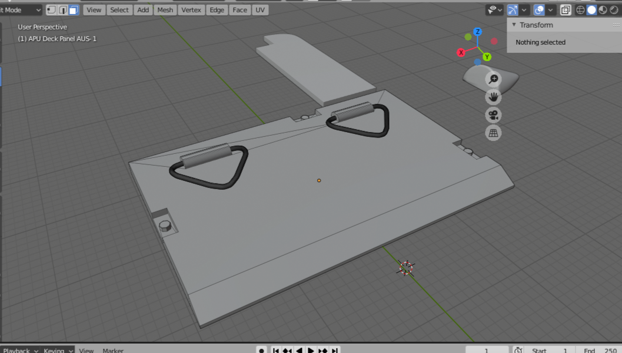Switch to solid shading
The width and height of the screenshot is (622, 353).
coord(591,10)
